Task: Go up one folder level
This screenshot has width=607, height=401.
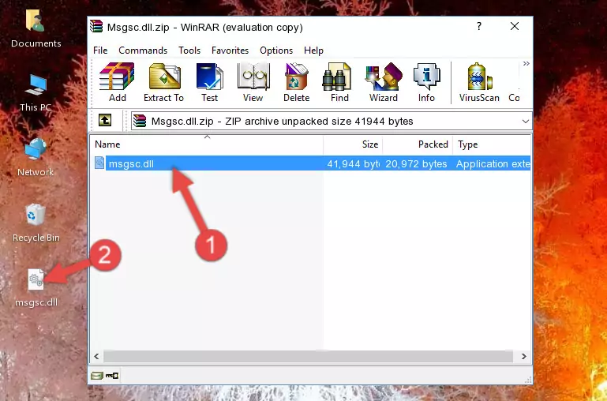Action: [x=105, y=120]
